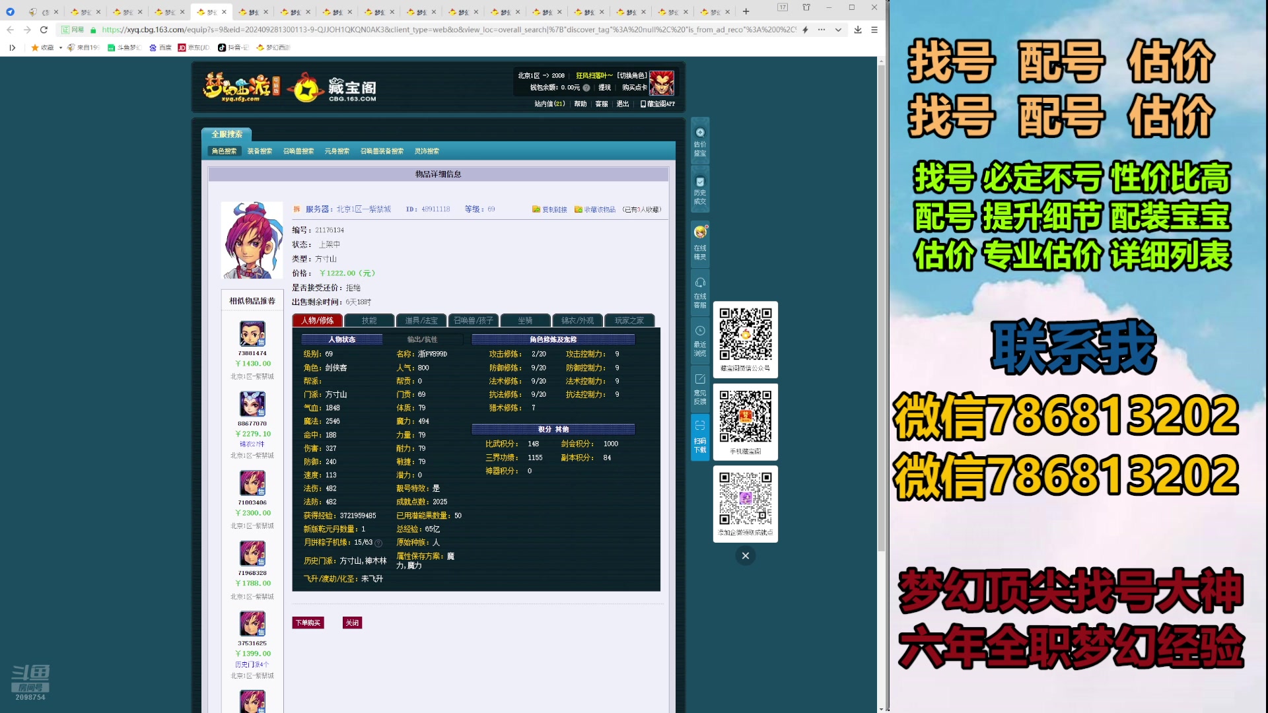The width and height of the screenshot is (1268, 713).
Task: Select the 人物状态 sub-tab
Action: click(342, 339)
